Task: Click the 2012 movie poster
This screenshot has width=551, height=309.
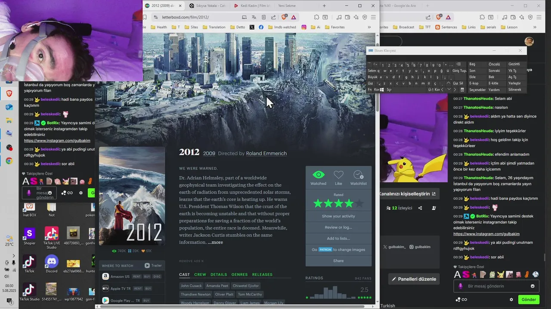Action: [x=132, y=196]
